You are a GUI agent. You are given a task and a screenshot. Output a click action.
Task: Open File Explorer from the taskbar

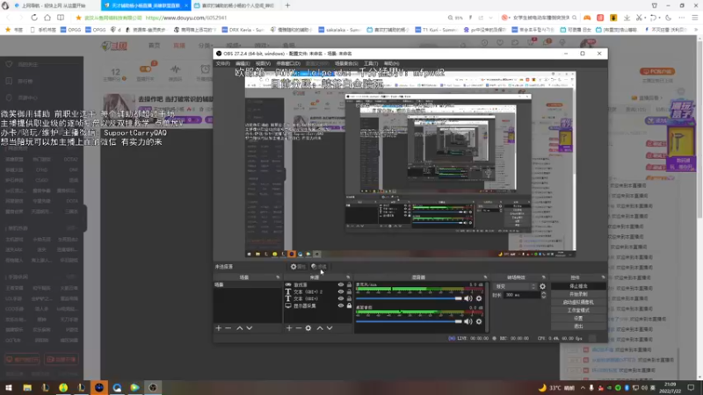[27, 387]
